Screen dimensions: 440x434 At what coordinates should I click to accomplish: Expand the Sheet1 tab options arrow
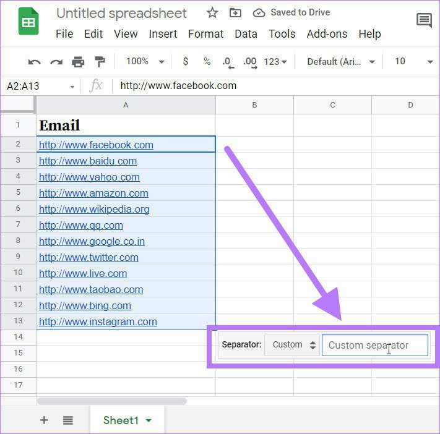tap(149, 420)
